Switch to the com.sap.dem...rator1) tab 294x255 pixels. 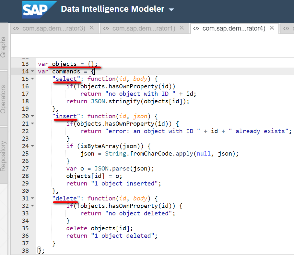[144, 29]
